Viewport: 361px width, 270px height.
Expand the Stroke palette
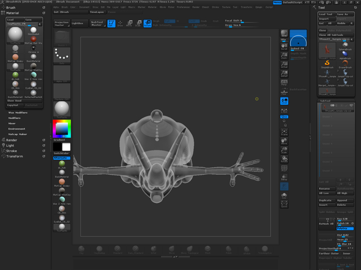[x=11, y=151]
